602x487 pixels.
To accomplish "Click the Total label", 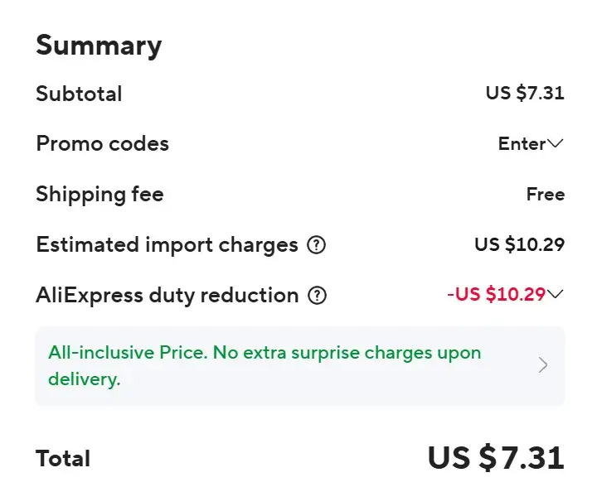I will tap(63, 458).
